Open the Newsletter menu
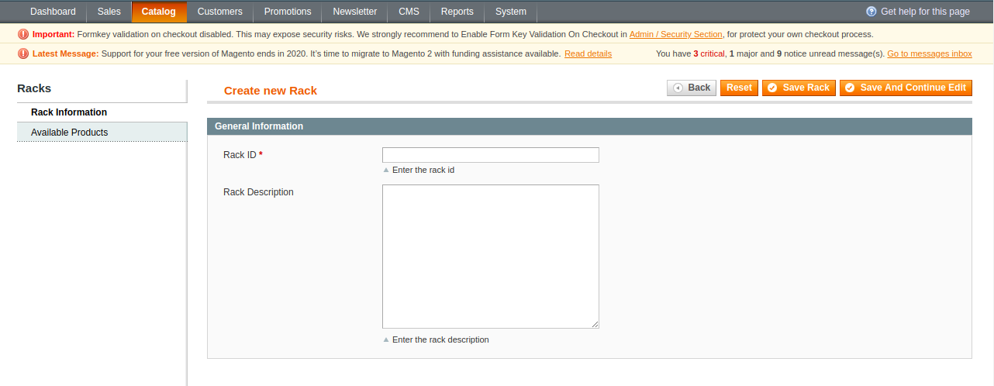 tap(355, 12)
